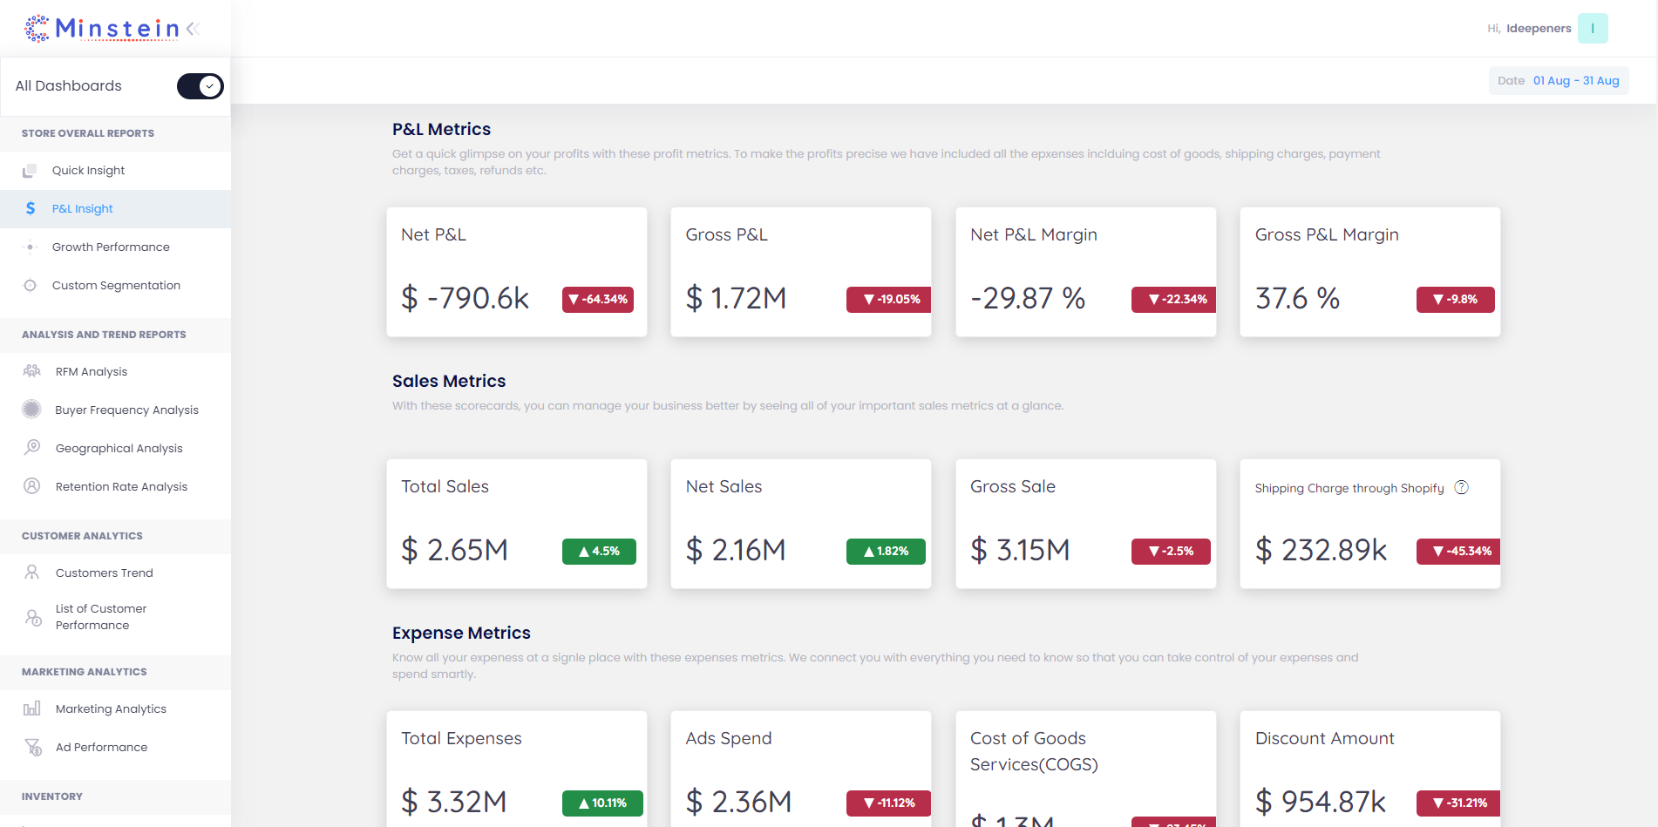Viewport: 1658px width, 827px height.
Task: Select Custom Segmentation in the sidebar
Action: coord(117,285)
